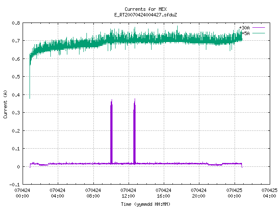This screenshot has height=208, width=278.
Task: Click the +30A legend label
Action: [x=244, y=28]
